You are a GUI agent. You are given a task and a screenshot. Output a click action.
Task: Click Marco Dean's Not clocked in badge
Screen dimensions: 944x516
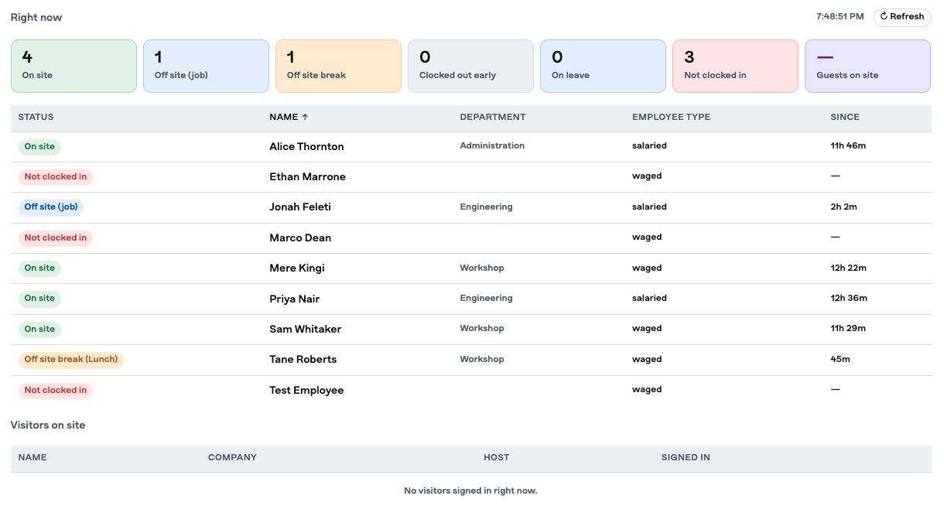(56, 238)
